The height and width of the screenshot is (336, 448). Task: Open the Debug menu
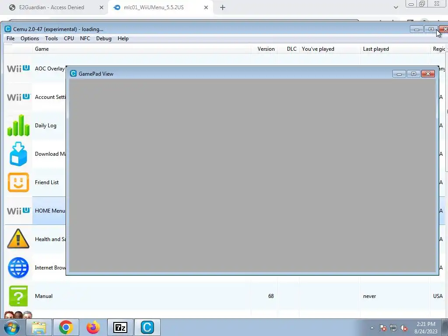click(x=104, y=38)
